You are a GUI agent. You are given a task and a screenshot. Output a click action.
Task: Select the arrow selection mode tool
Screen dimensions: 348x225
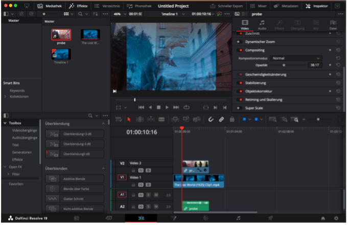coord(129,120)
